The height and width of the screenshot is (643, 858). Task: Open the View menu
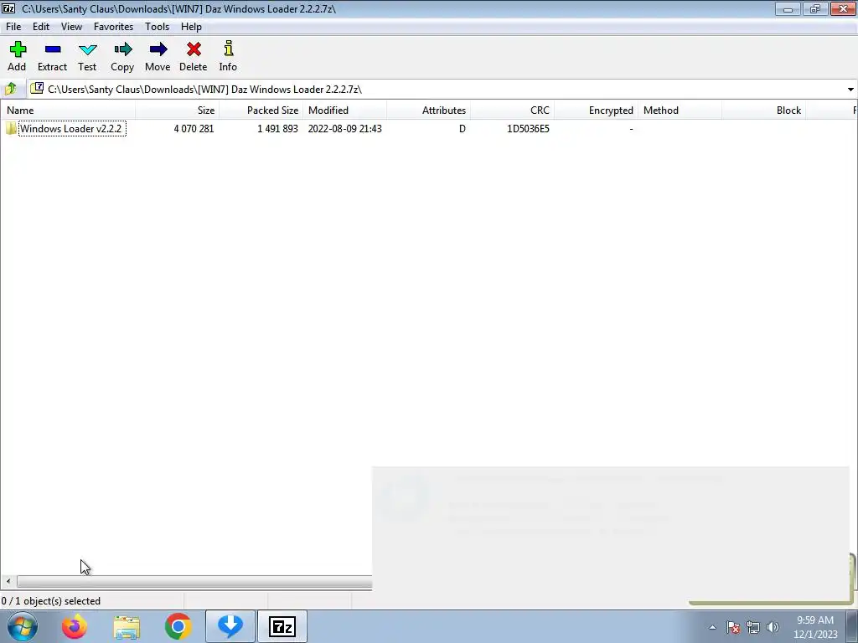pos(72,26)
